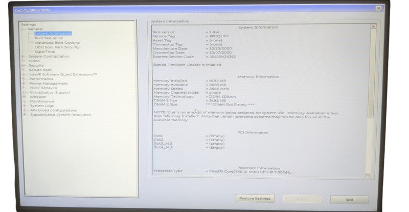Collapse the General tree node

click(x=22, y=29)
